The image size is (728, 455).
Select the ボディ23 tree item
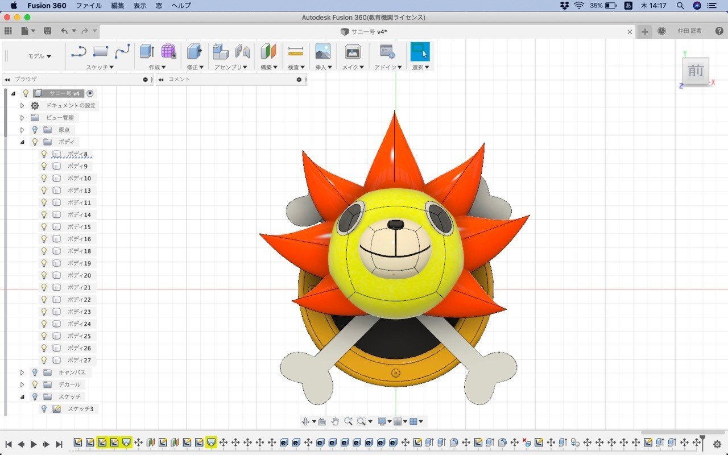[x=79, y=312]
